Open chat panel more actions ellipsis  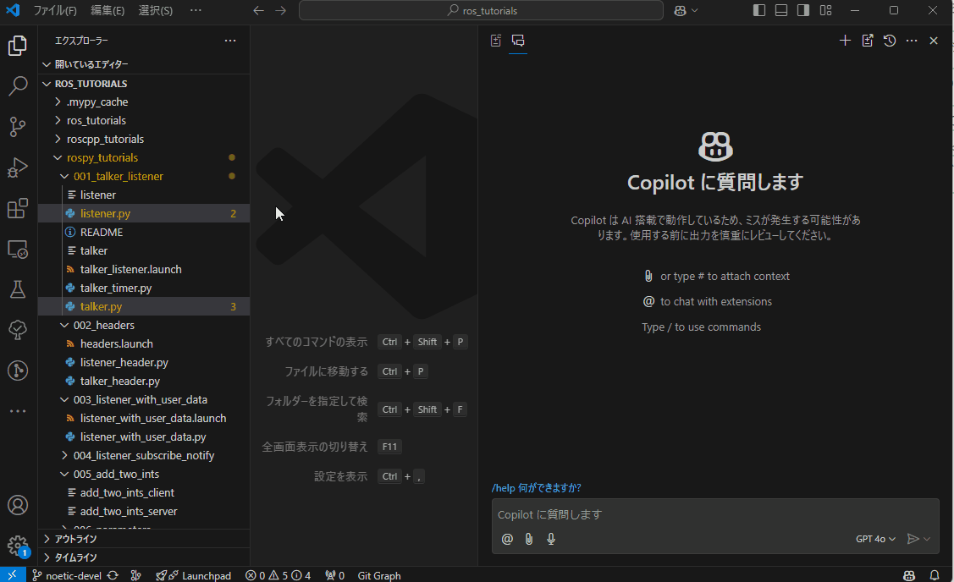pos(912,41)
